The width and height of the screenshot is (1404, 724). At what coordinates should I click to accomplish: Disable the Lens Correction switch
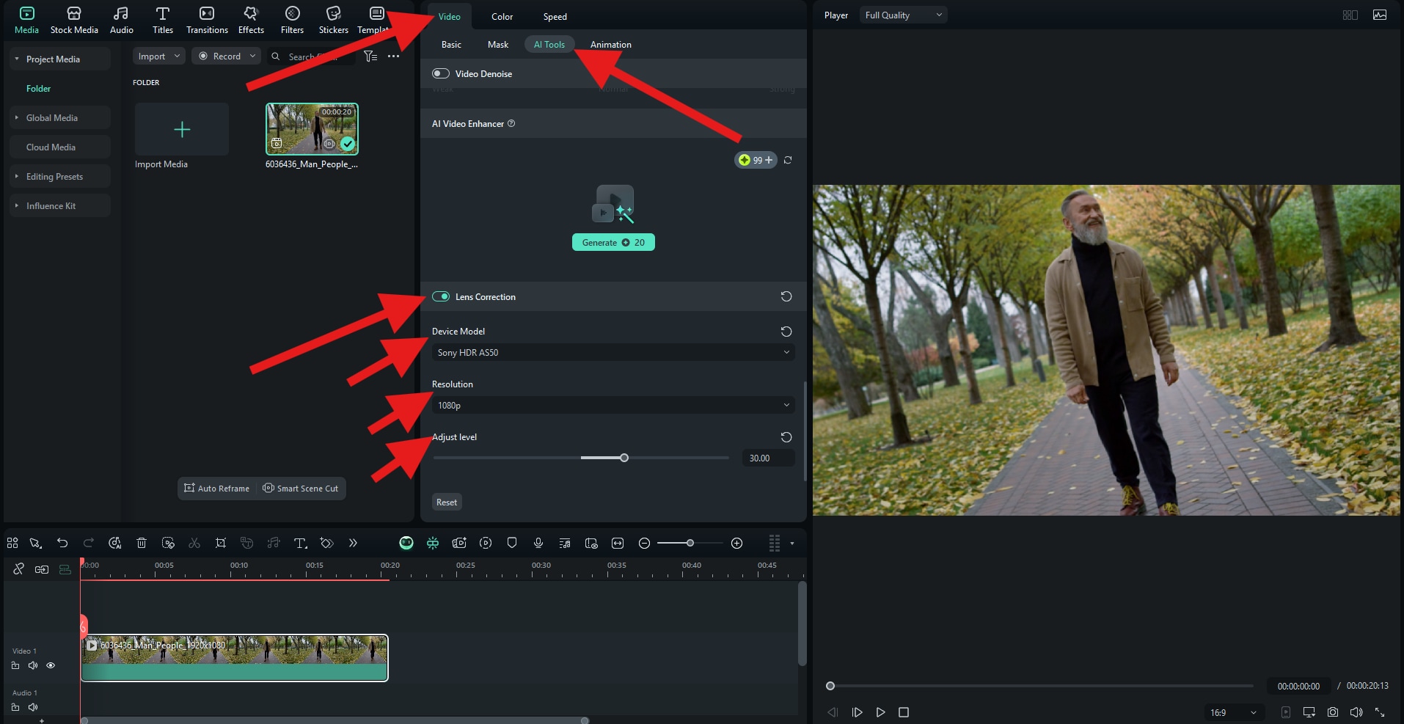click(441, 296)
